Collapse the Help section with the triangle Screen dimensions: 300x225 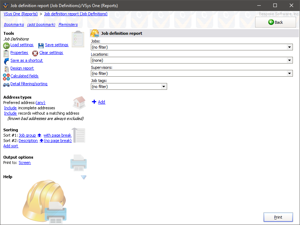[83, 177]
